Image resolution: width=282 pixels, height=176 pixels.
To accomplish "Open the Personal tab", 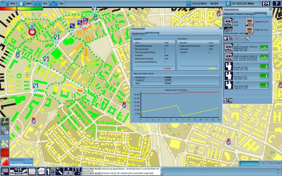I will [240, 14].
